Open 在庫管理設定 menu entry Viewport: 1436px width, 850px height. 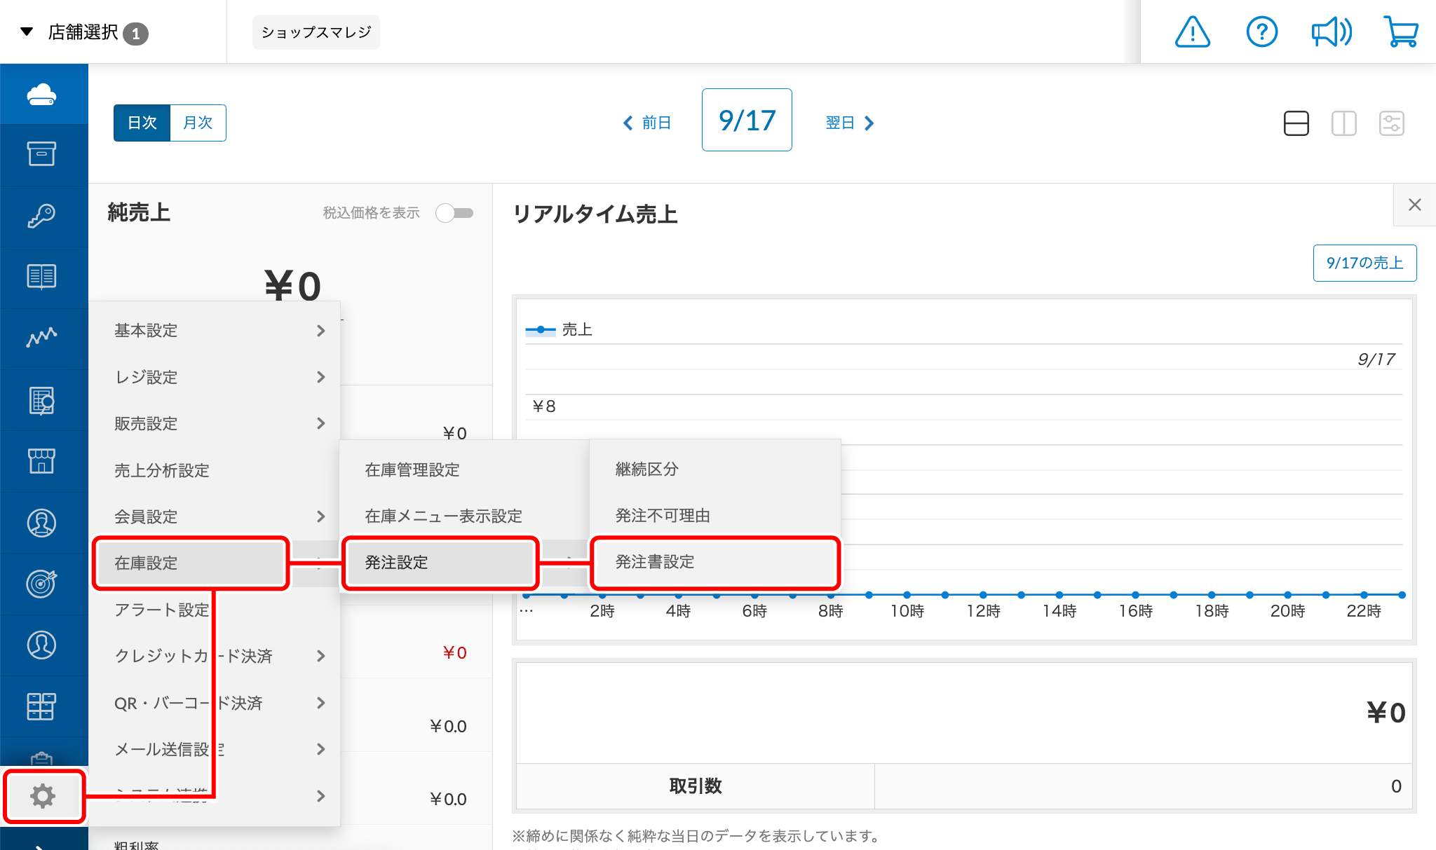pos(412,469)
